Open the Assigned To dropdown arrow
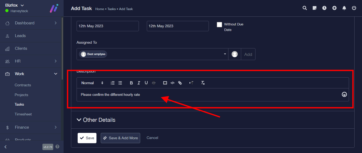This screenshot has height=153, width=362. (225, 54)
